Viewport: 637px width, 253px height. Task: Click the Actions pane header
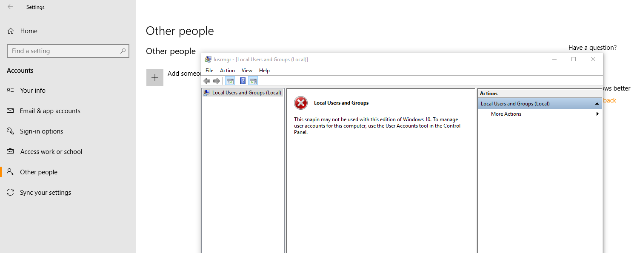540,94
